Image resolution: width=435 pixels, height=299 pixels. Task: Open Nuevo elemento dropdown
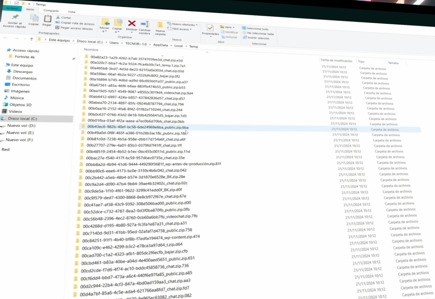coord(183,24)
